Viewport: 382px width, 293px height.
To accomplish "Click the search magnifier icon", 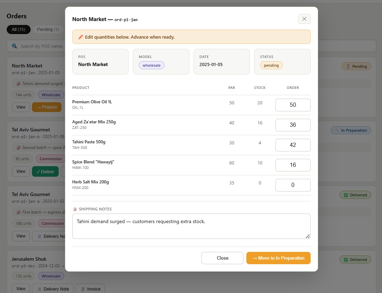I will click(14, 46).
